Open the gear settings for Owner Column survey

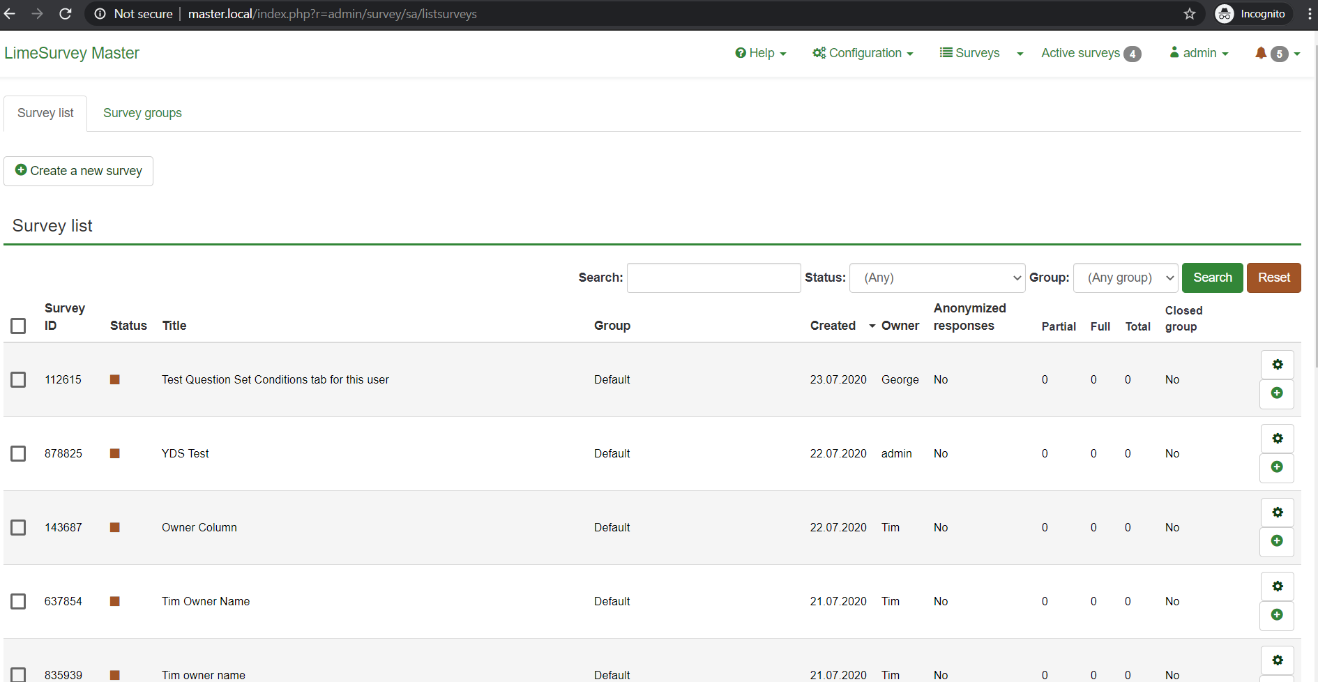[1277, 513]
